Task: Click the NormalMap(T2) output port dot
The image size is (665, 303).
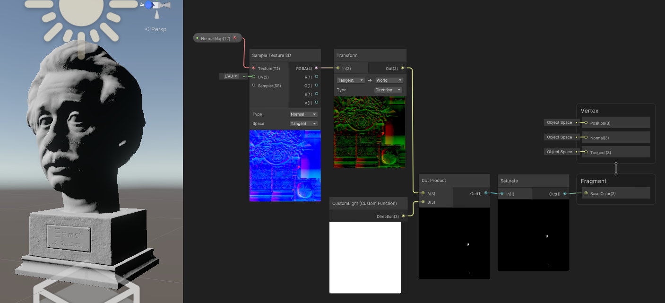Action: coord(235,38)
